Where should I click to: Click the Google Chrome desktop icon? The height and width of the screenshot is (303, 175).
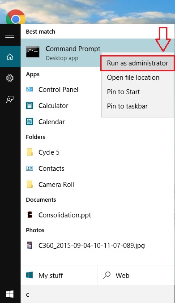pyautogui.click(x=16, y=17)
